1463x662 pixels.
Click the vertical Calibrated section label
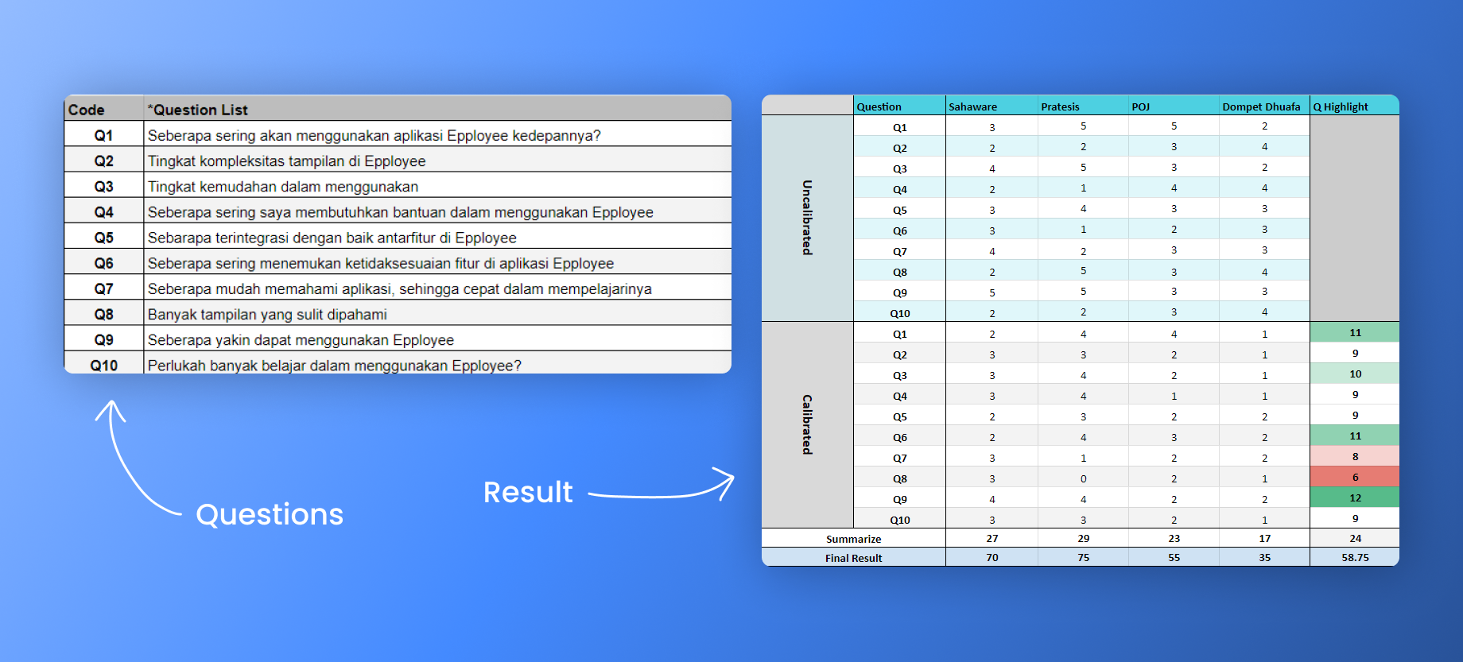pyautogui.click(x=807, y=424)
